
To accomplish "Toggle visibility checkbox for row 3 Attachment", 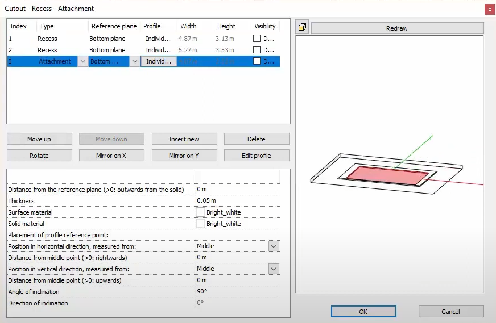I will (257, 61).
